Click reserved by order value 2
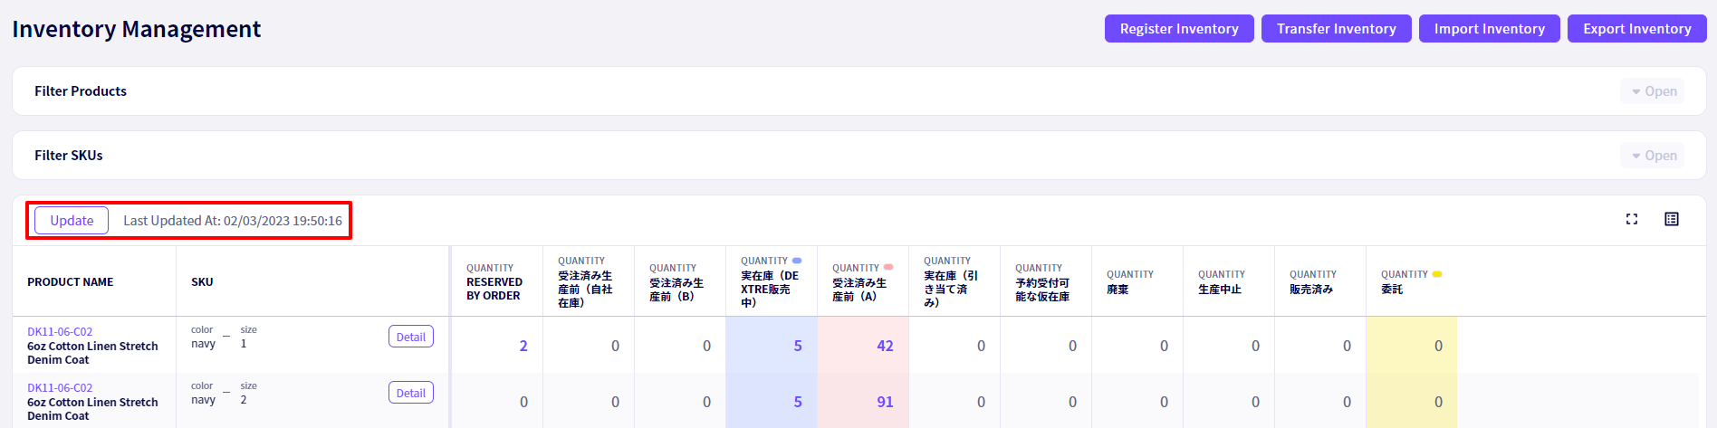This screenshot has height=428, width=1717. tap(523, 346)
